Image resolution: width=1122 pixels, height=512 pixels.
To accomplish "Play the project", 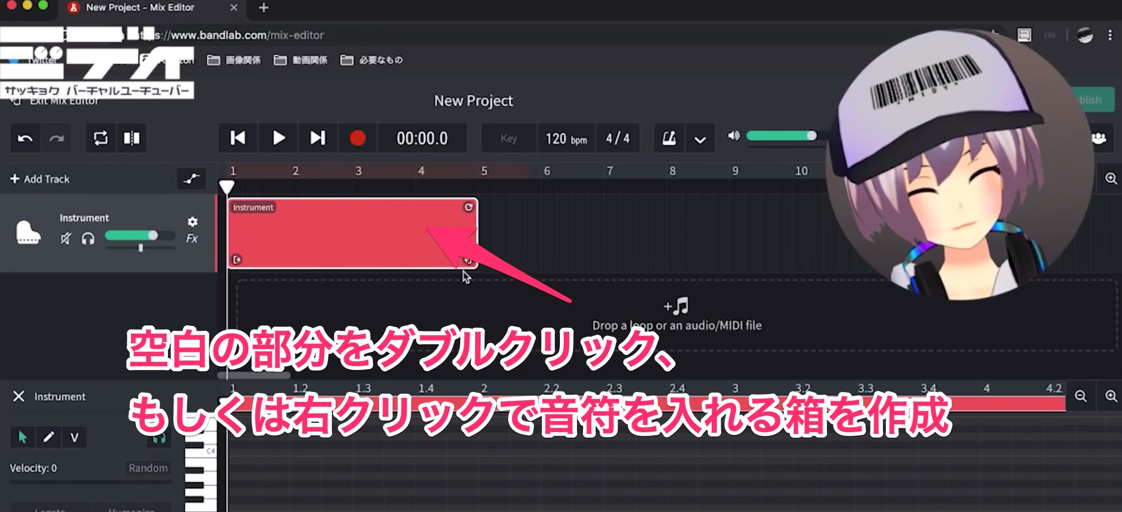I will [279, 138].
